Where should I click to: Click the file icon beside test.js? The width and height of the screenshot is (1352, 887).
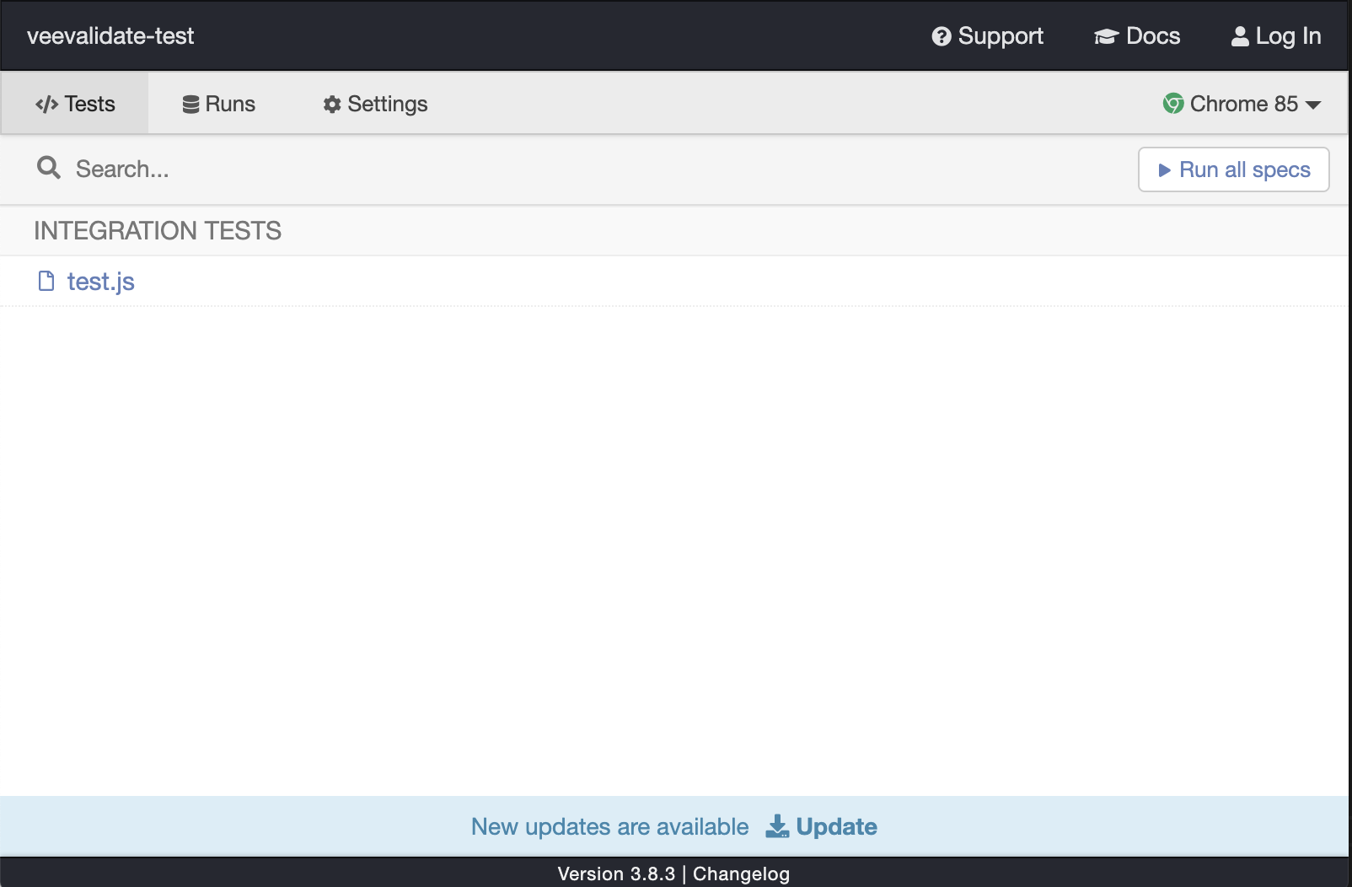[x=46, y=281]
